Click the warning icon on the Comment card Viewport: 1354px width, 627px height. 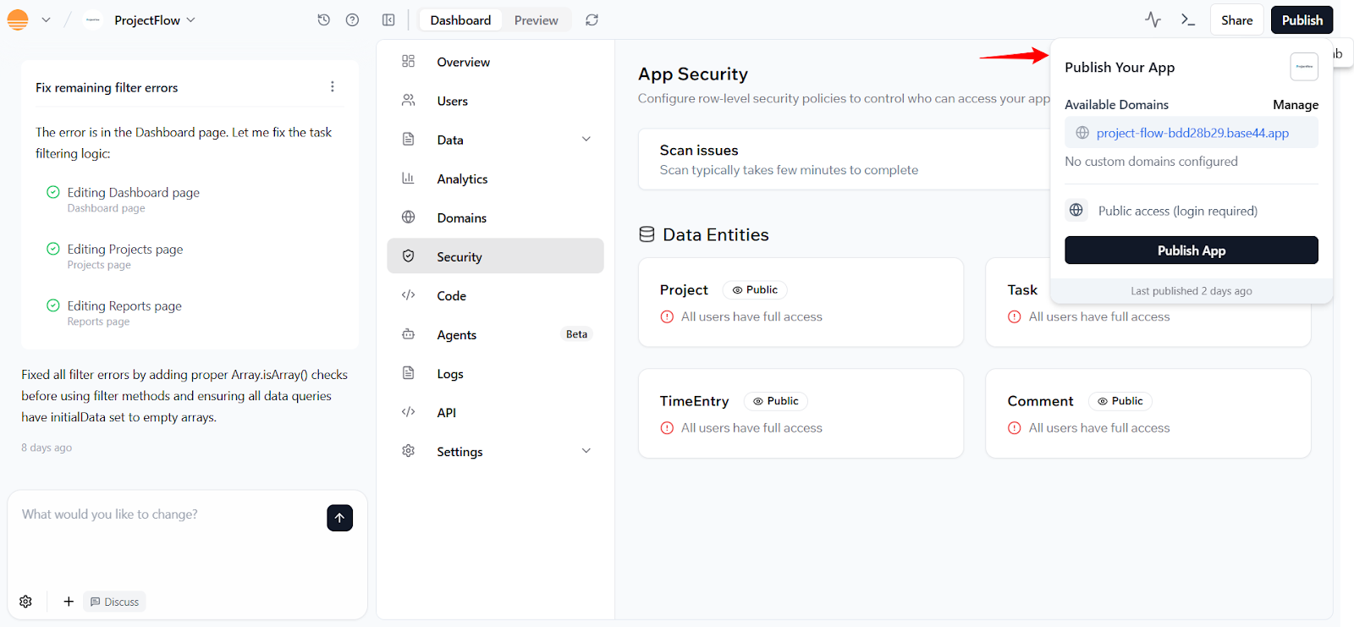click(x=1014, y=428)
